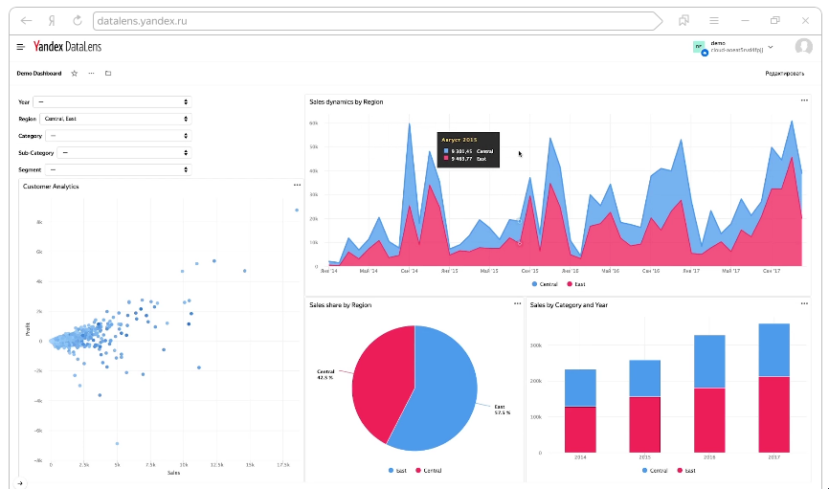Open the hamburger navigation menu
Image resolution: width=829 pixels, height=489 pixels.
(x=21, y=47)
